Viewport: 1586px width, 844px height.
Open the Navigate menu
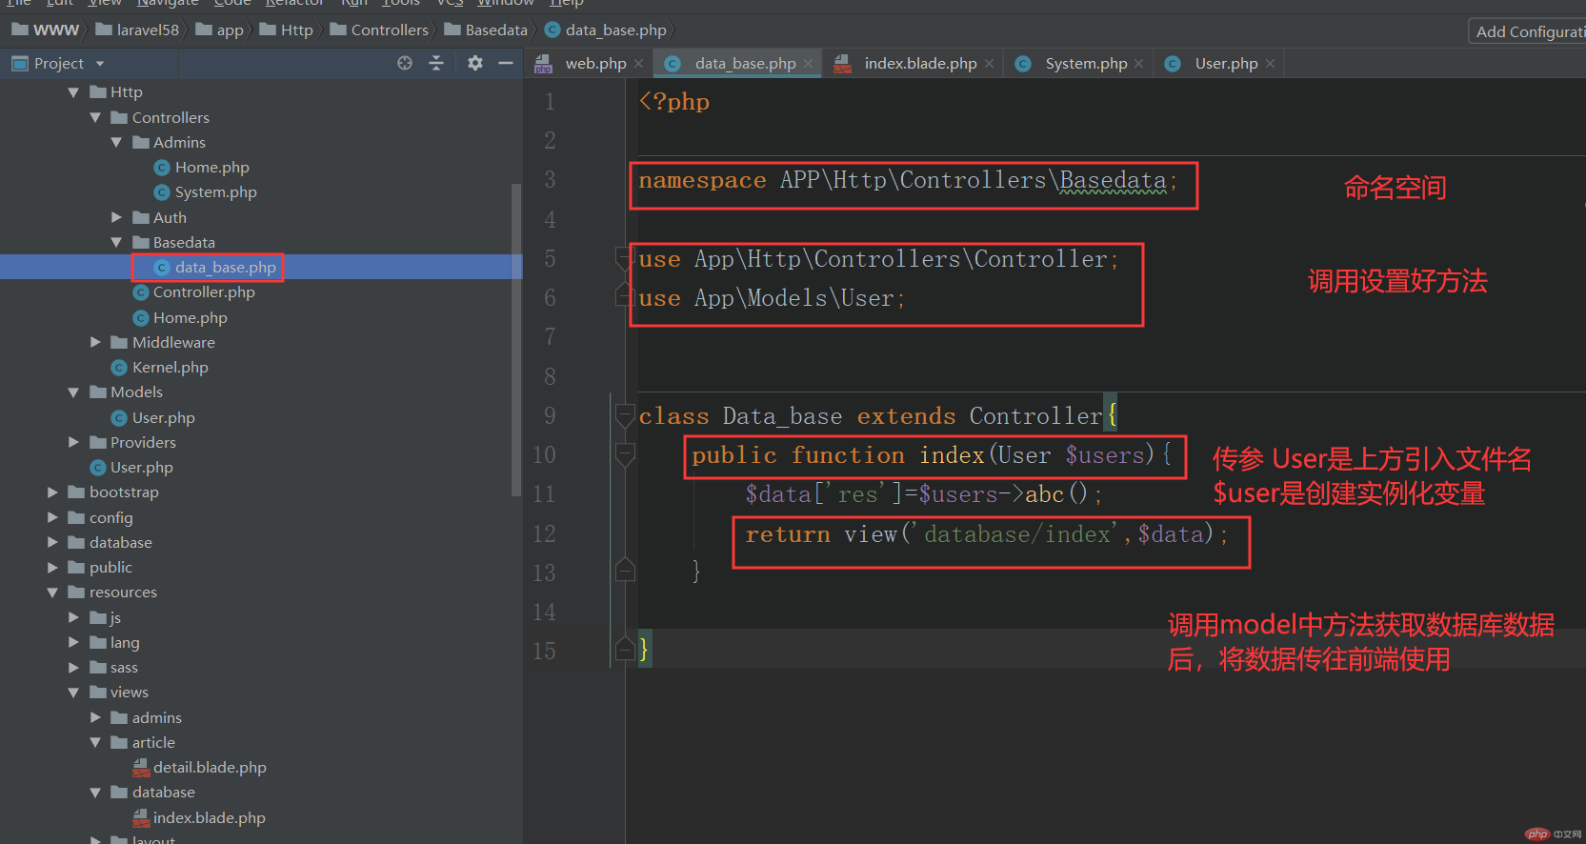click(168, 3)
